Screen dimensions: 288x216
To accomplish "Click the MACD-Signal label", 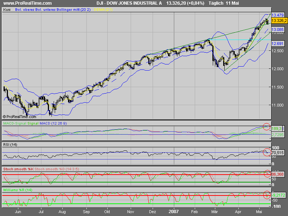I will tap(13, 123).
